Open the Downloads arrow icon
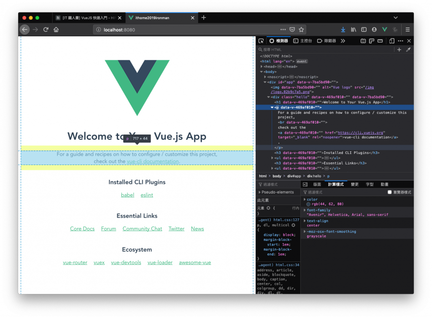 (x=343, y=30)
